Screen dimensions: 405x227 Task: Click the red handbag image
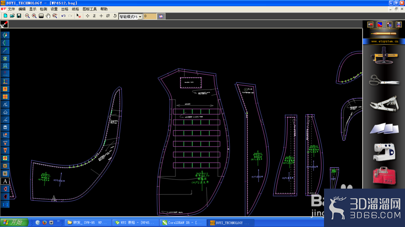point(384,176)
